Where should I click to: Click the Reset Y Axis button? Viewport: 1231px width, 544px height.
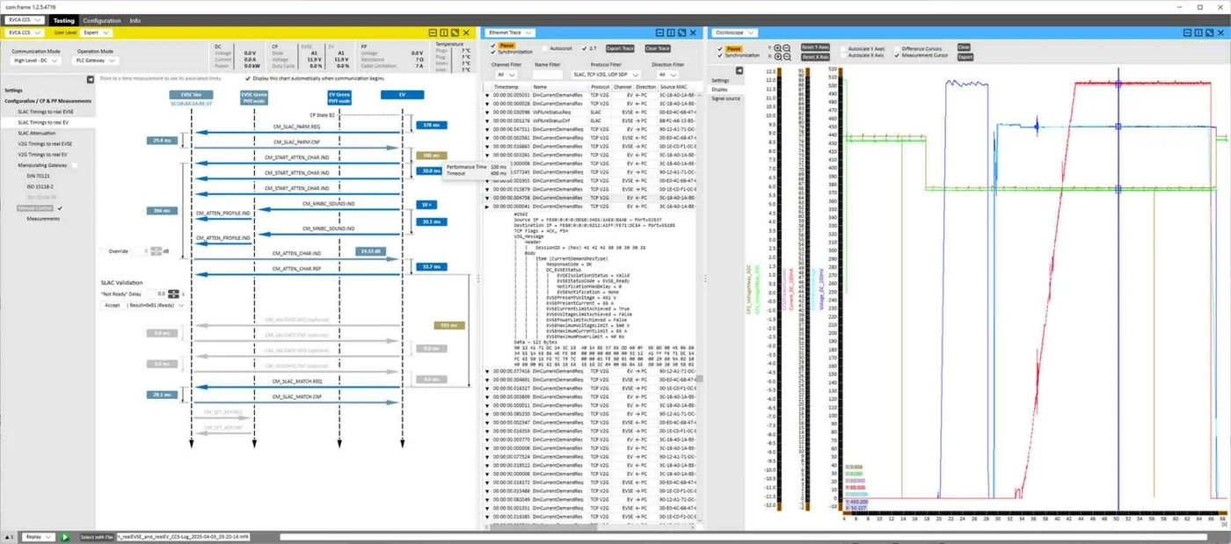coord(815,47)
